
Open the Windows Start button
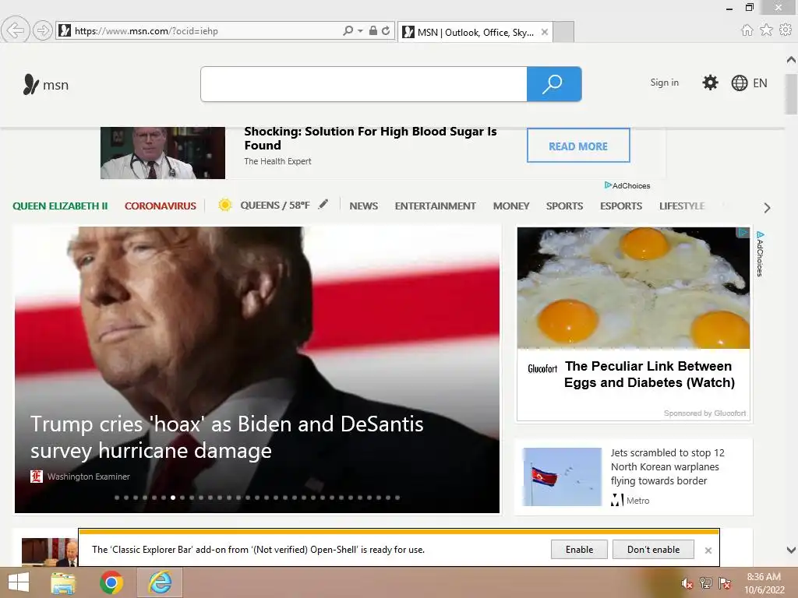click(19, 582)
